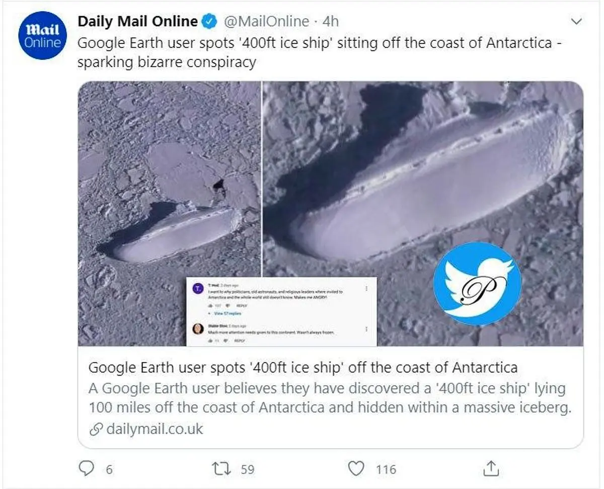Open the '400ft ice ship' card headline
Viewport: 604px width, 489px height.
tap(303, 367)
